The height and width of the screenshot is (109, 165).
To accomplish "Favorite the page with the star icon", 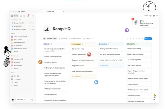I will (154, 16).
